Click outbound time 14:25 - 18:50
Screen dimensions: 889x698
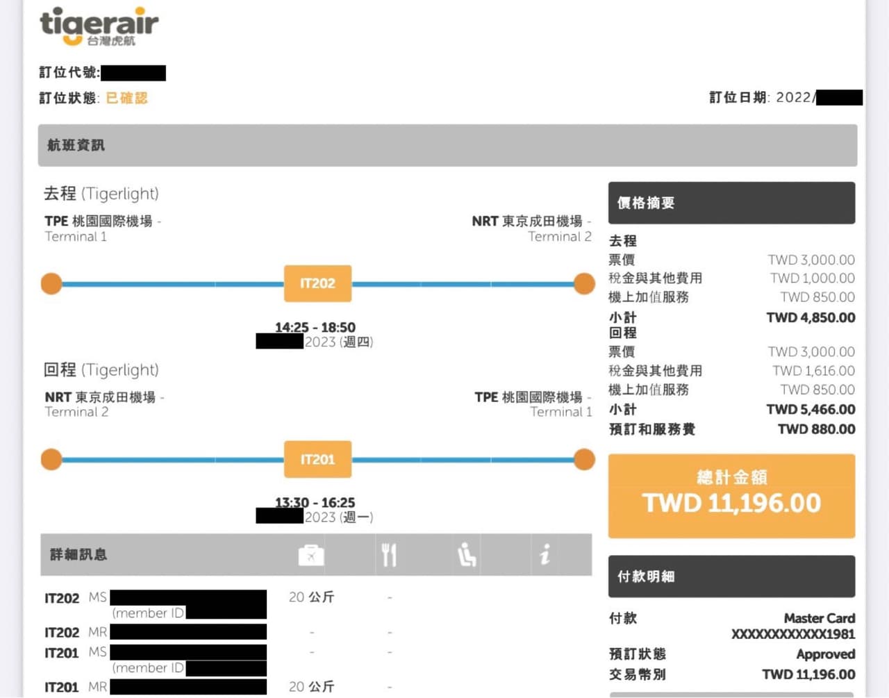point(315,327)
